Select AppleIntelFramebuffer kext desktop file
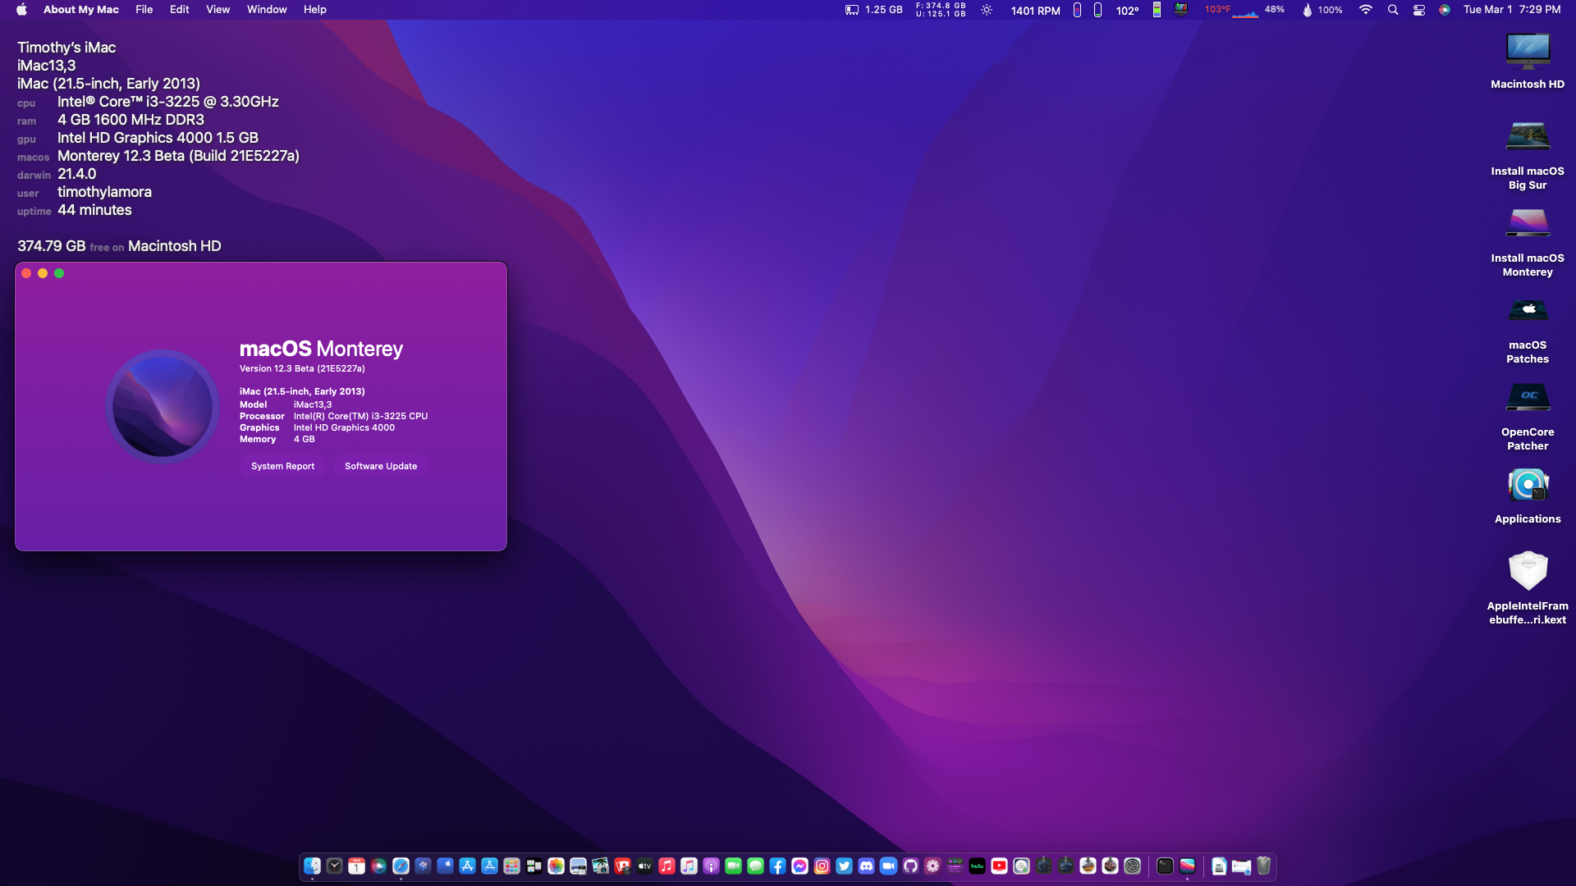Screen dimensions: 1576x886 (x=1528, y=588)
